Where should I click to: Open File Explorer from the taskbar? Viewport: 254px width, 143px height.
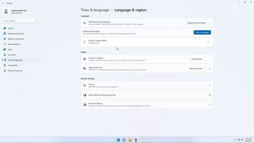coord(130,140)
